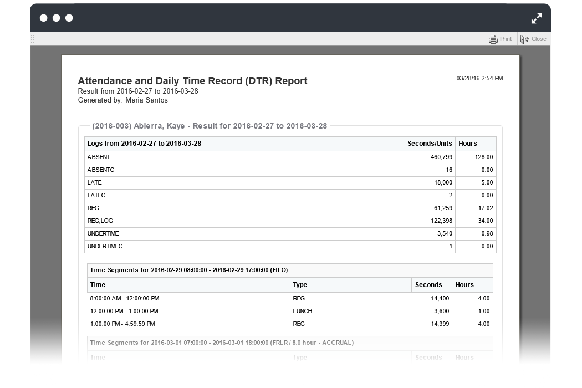Click the rightmost of the three white dots
The height and width of the screenshot is (388, 582).
click(69, 18)
